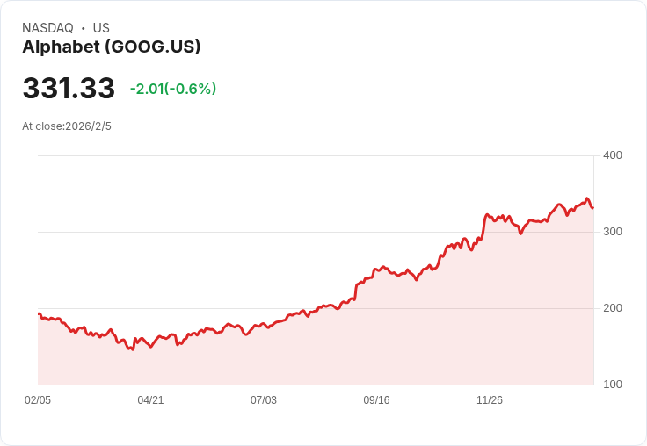Screen dimensions: 647x446
Task: Click the lowest dip of the price line
Action: [x=132, y=349]
